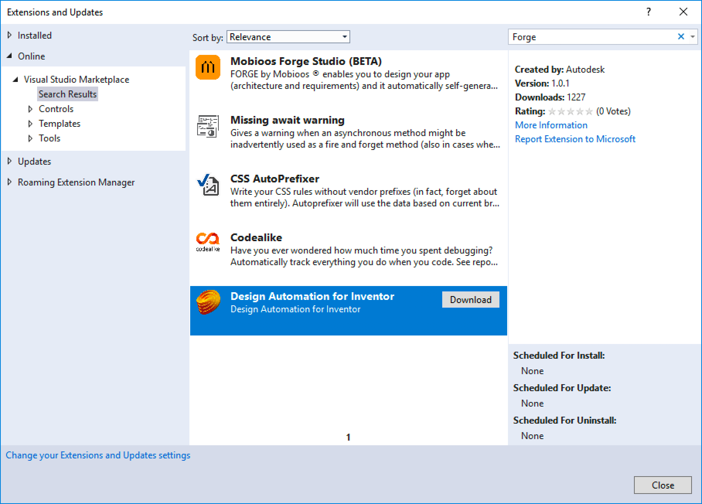Click the 'Created by: Autodesk' detail
The width and height of the screenshot is (702, 504).
pyautogui.click(x=560, y=69)
